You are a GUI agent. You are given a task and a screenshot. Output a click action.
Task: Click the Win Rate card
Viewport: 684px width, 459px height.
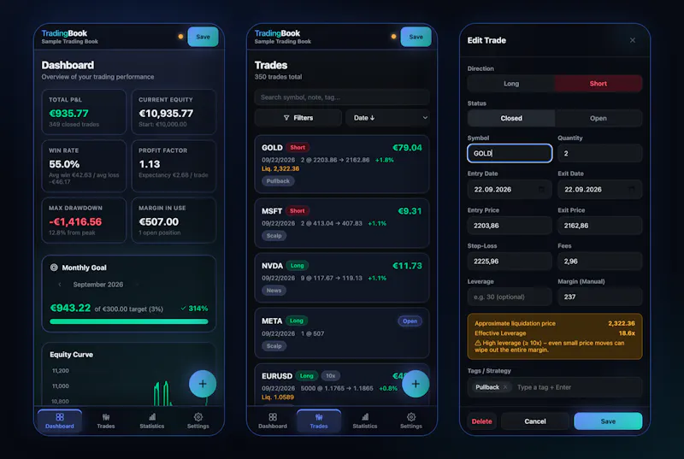[x=84, y=166]
